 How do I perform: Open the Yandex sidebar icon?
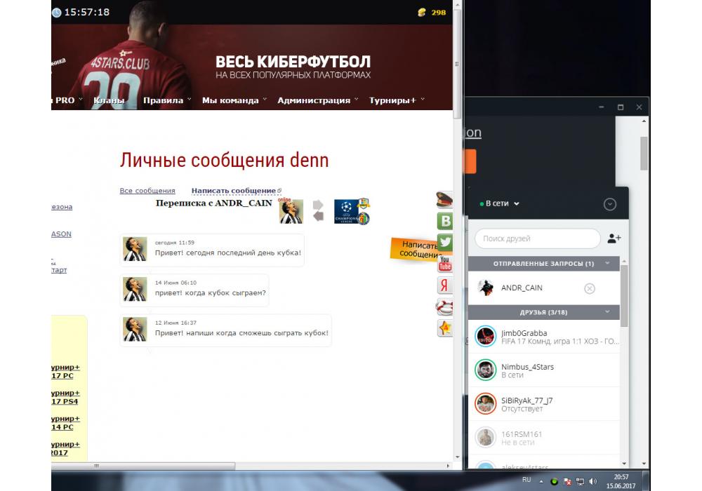(445, 285)
